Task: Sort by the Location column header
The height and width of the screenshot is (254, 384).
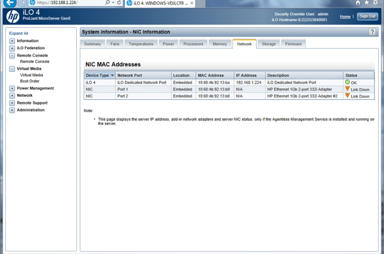Action: coord(184,75)
